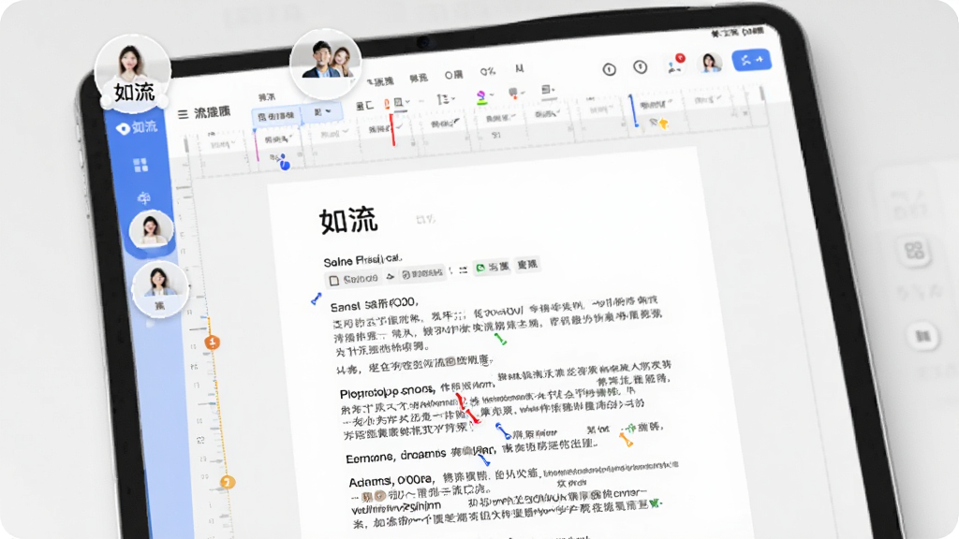Screen dimensions: 959x539
Task: Open the boxed-letter dropdown in the toolbar
Action: (x=402, y=103)
